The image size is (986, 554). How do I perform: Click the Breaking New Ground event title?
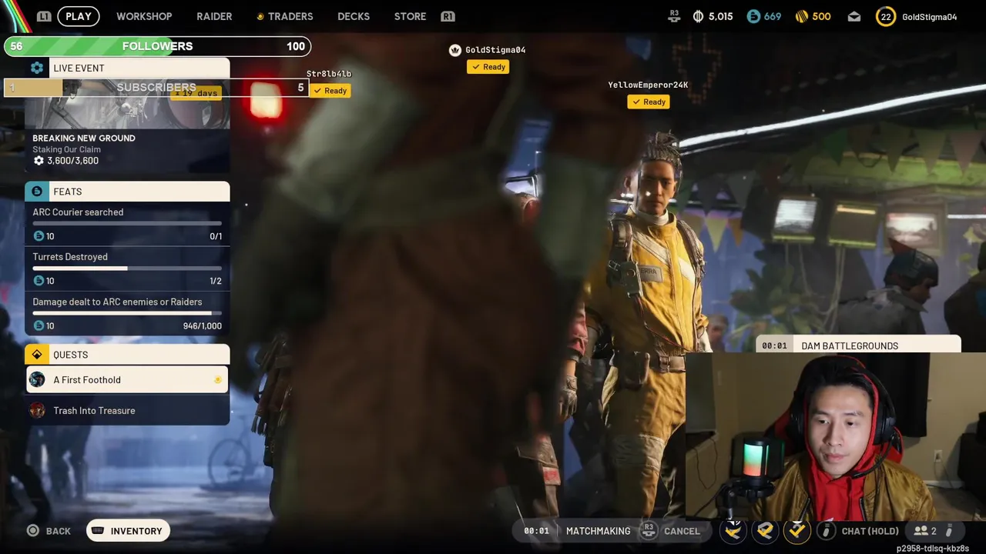pyautogui.click(x=84, y=138)
